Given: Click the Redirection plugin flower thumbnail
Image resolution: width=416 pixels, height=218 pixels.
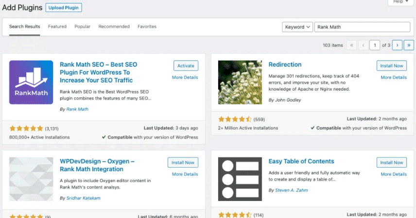Looking at the screenshot, I should pyautogui.click(x=240, y=82).
